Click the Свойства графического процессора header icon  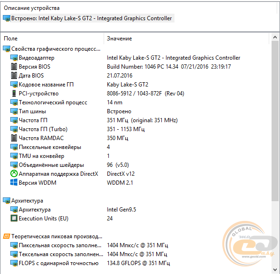coord(7,49)
